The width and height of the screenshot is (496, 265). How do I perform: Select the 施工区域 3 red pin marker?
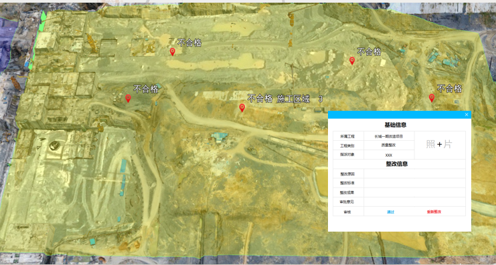tap(242, 108)
